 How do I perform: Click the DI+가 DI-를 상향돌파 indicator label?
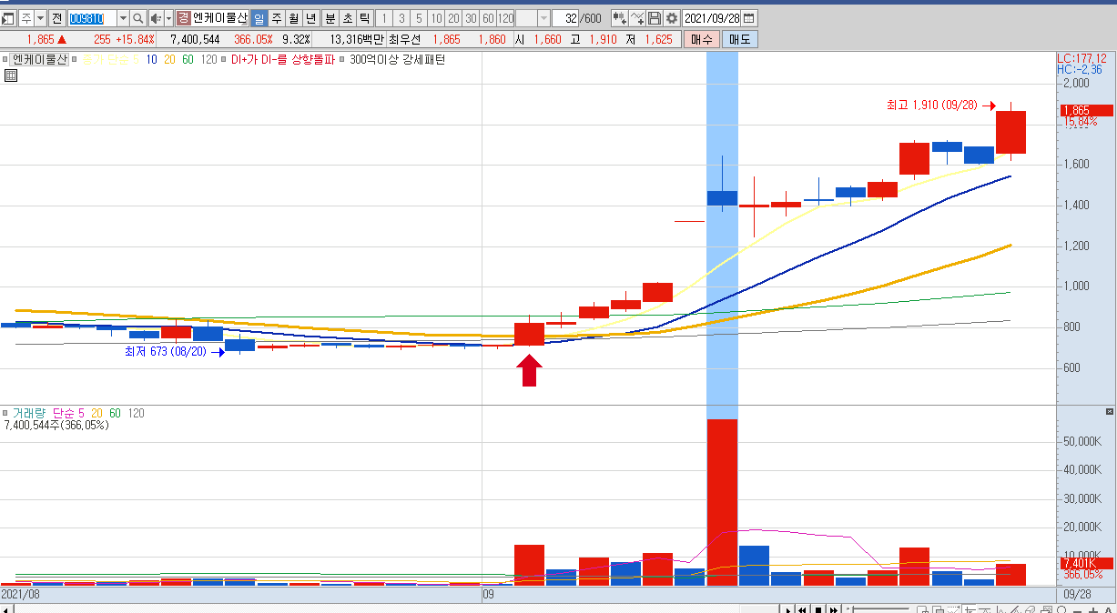tap(282, 59)
